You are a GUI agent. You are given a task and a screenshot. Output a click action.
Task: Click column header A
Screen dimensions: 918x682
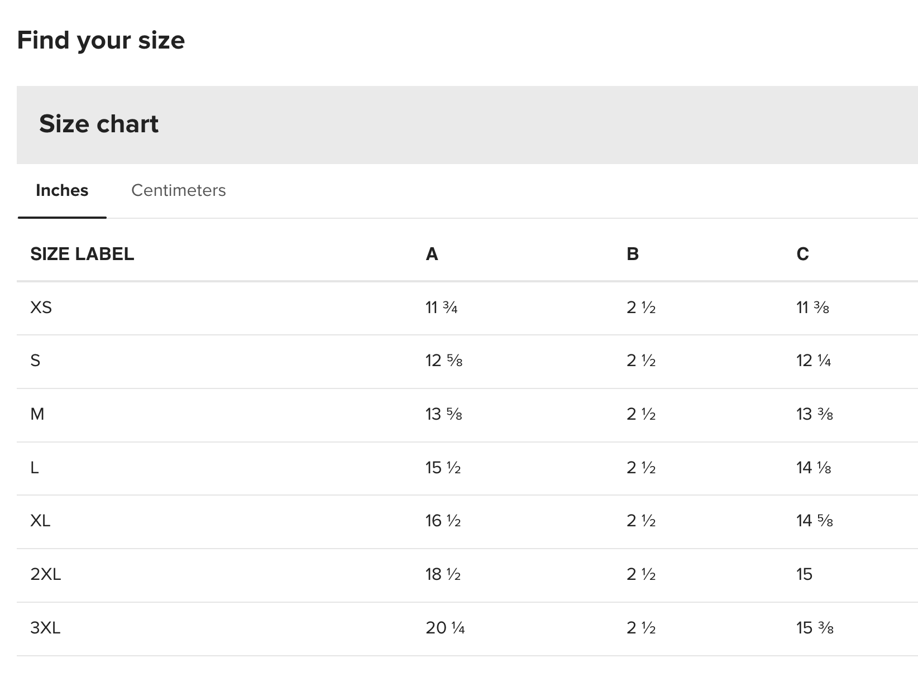coord(432,254)
